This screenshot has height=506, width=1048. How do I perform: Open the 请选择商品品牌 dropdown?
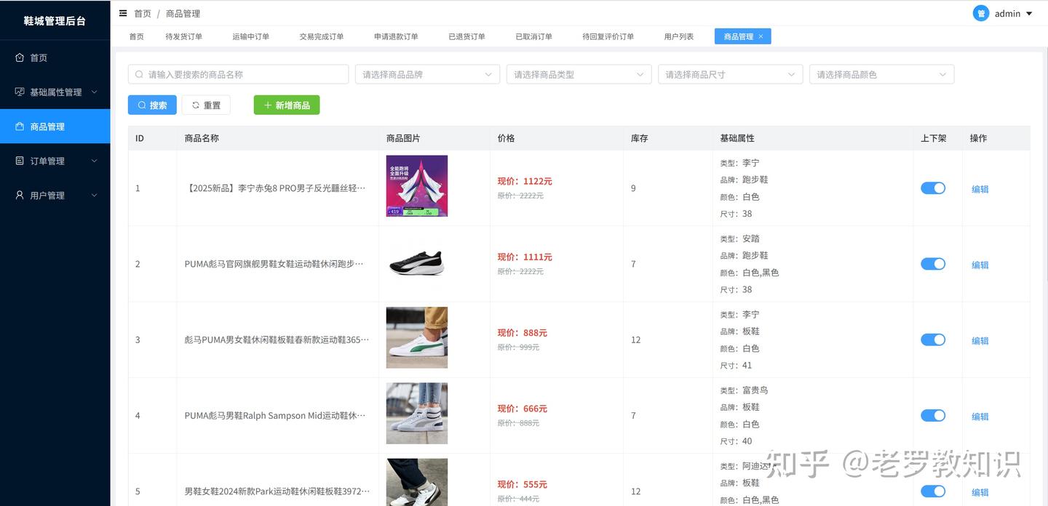tap(427, 74)
